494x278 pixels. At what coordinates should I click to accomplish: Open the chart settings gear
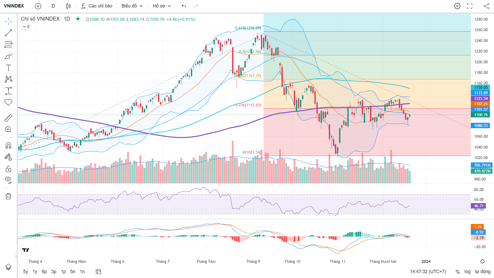click(x=457, y=6)
